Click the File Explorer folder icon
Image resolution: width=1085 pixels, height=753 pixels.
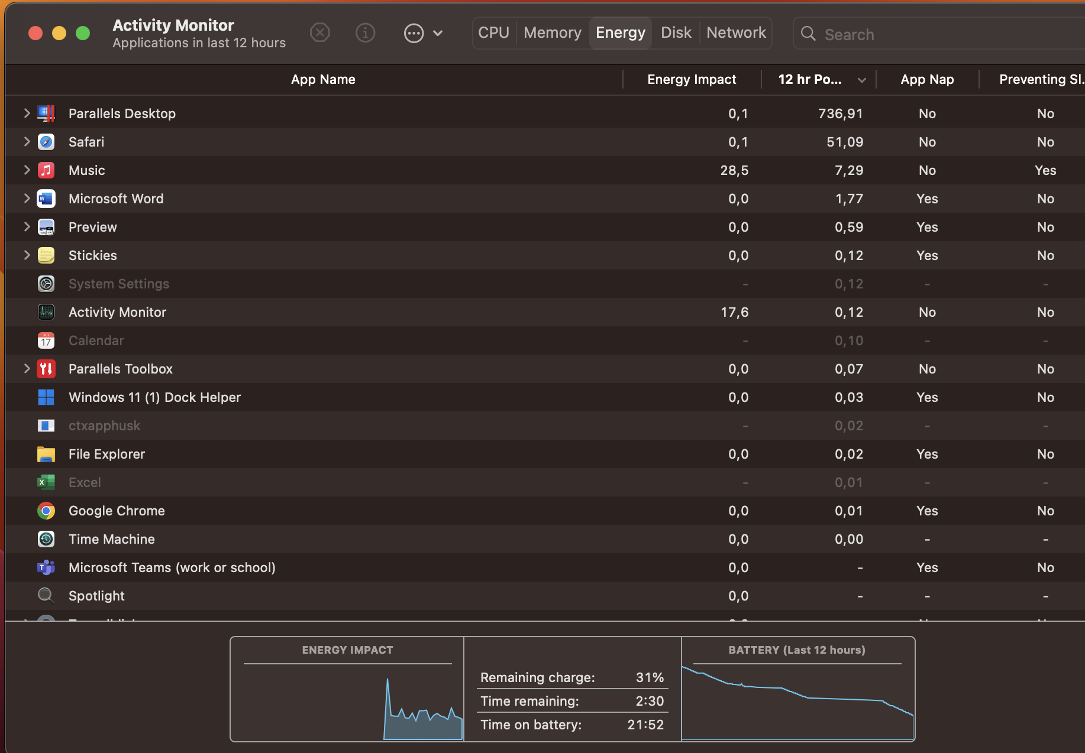coord(46,454)
